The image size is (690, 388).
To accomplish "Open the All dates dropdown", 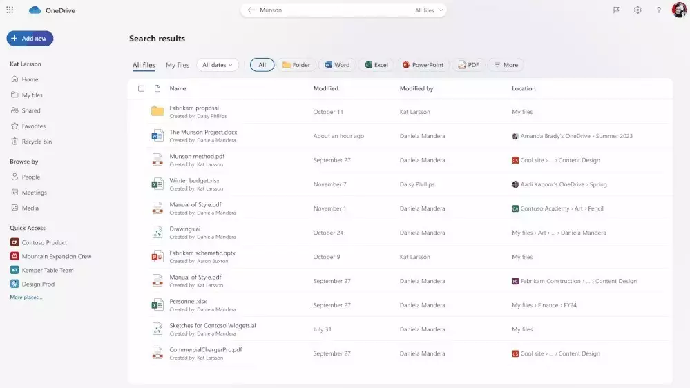I will coord(218,65).
